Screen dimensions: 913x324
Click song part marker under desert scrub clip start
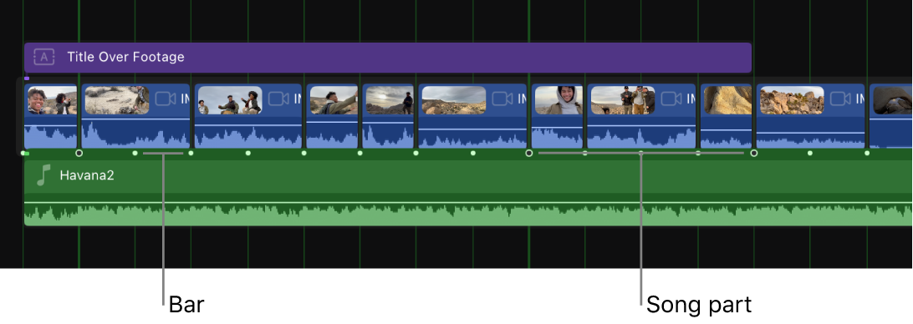pos(79,153)
